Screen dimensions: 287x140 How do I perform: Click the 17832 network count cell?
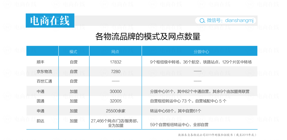[116, 62]
